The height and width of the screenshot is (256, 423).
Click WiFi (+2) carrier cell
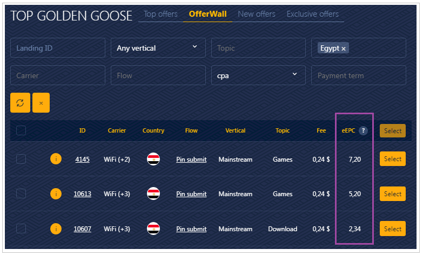[x=117, y=160]
